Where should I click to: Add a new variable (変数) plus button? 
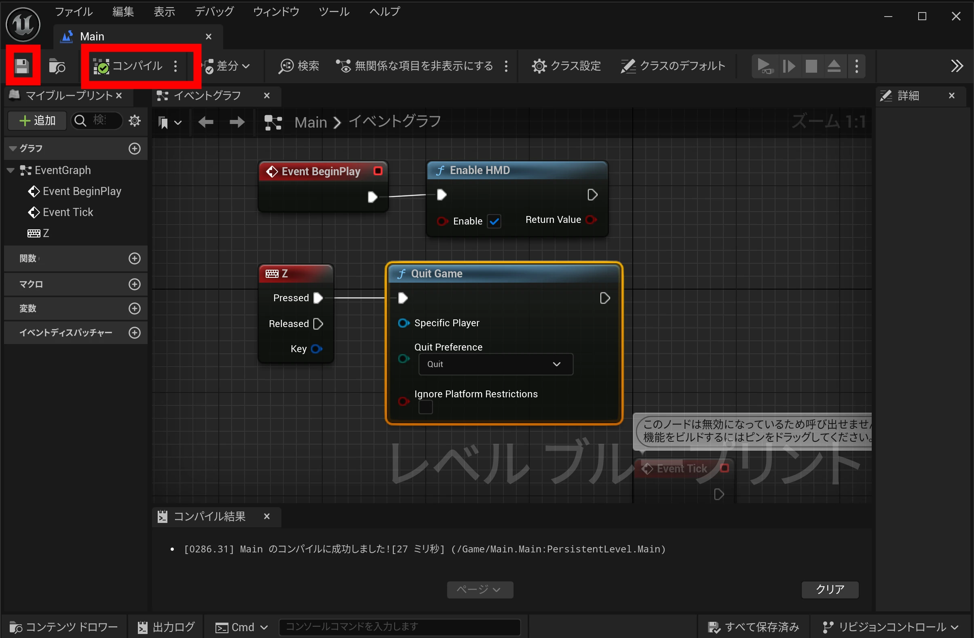(x=135, y=308)
